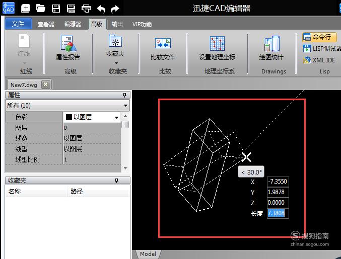This screenshot has width=341, height=259.
Task: Click the New file icon in title bar
Action: (26, 8)
